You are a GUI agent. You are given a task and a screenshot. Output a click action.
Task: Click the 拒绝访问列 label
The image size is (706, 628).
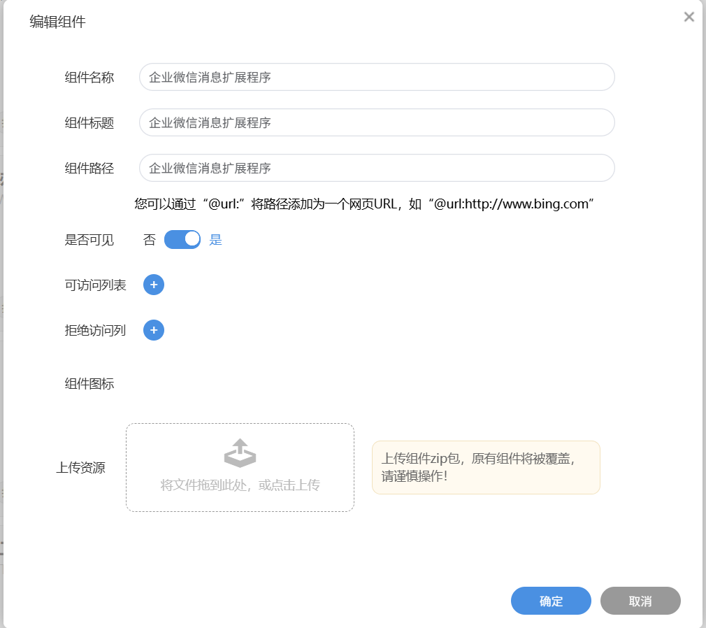point(95,331)
